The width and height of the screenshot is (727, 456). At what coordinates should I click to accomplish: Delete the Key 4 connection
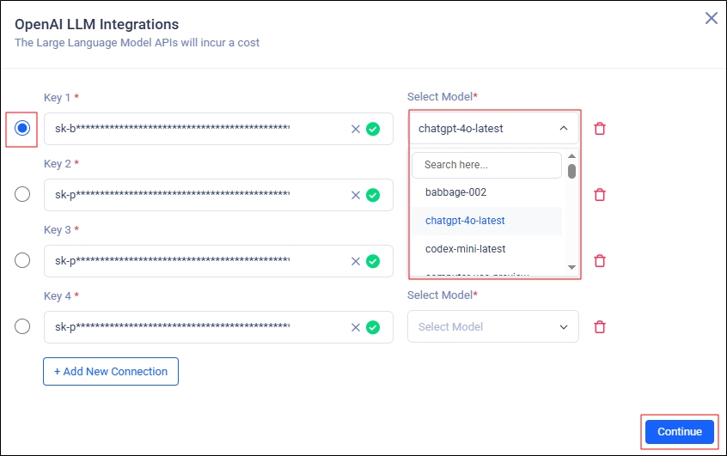pyautogui.click(x=600, y=327)
